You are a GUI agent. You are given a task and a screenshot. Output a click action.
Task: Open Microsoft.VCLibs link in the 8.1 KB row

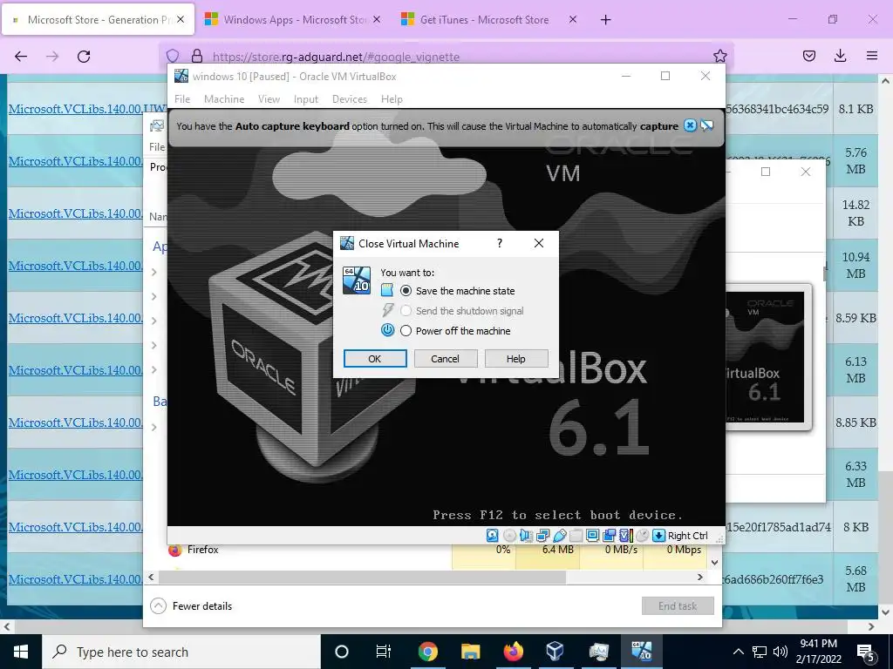point(87,109)
